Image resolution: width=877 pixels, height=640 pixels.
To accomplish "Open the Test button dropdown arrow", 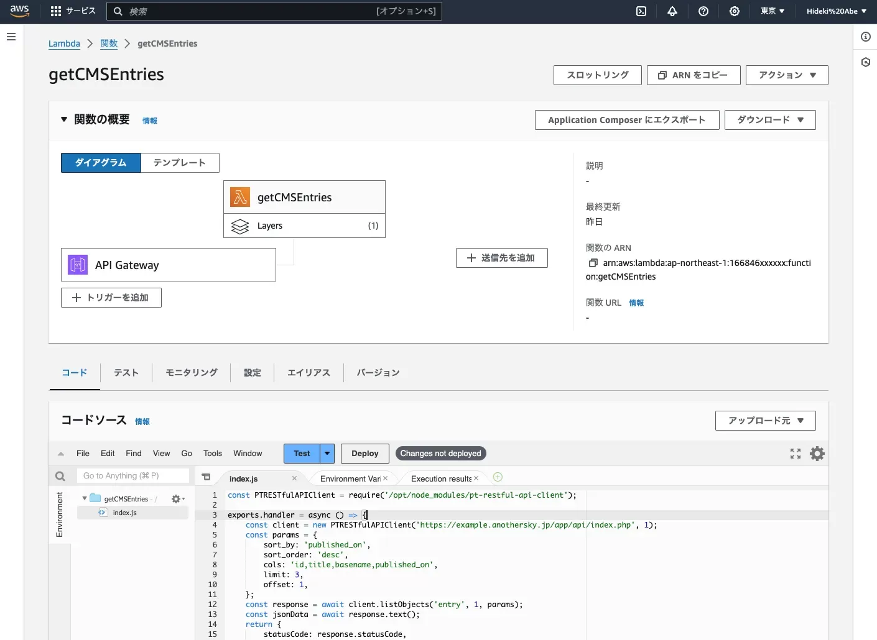I will (x=327, y=454).
